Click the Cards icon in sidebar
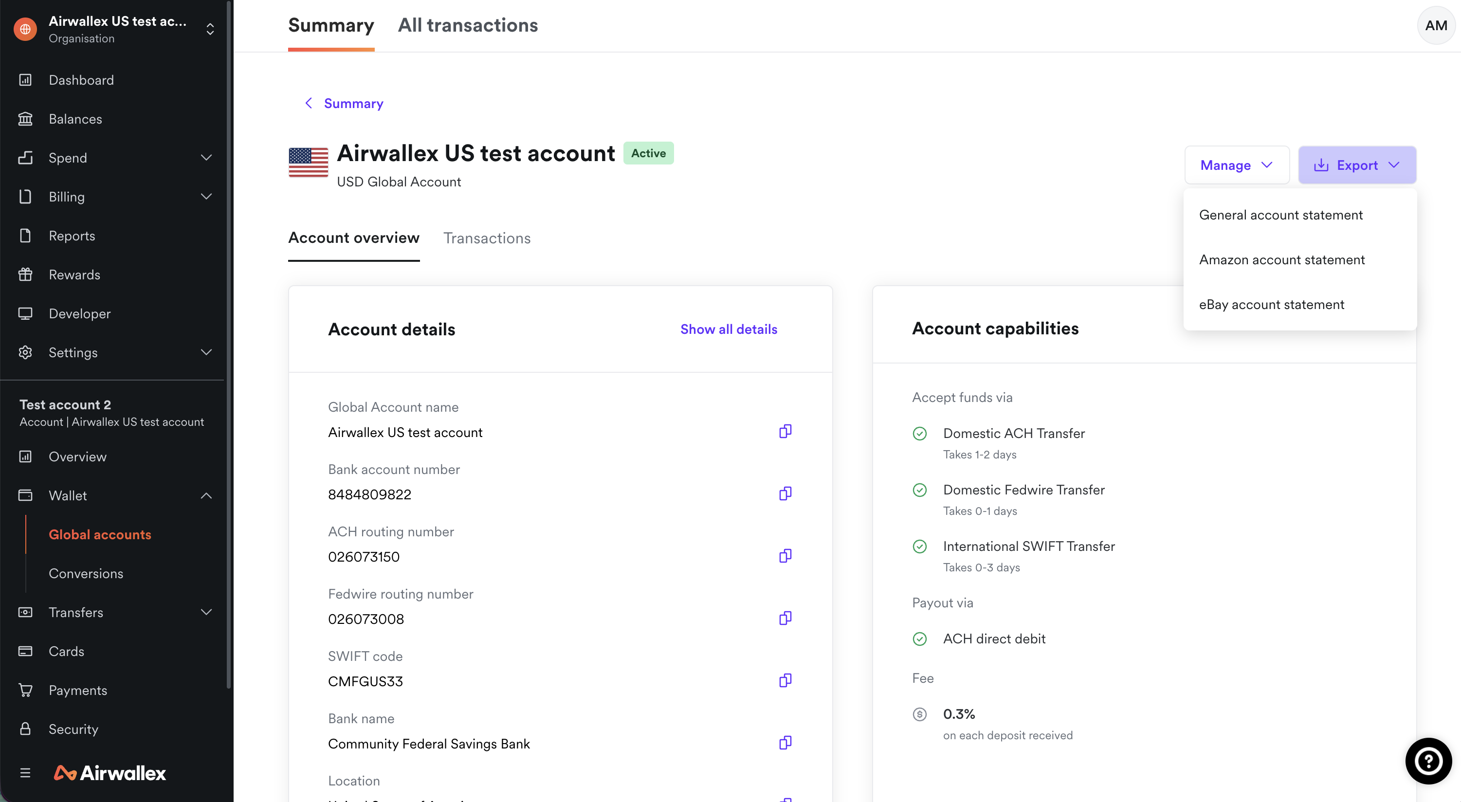 coord(25,651)
